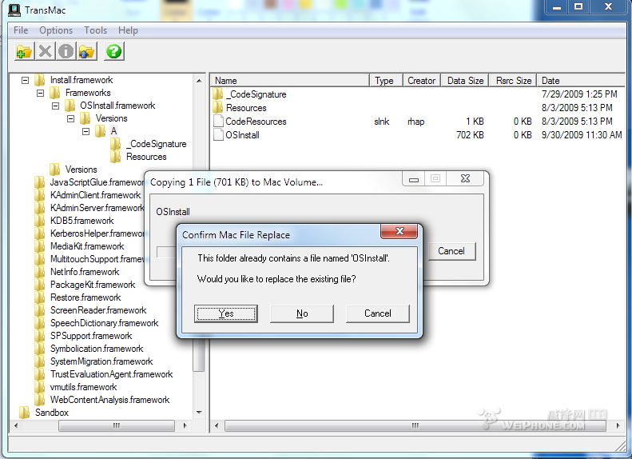Select _CodeSignature in the folder tree
The height and width of the screenshot is (459, 632).
[157, 144]
